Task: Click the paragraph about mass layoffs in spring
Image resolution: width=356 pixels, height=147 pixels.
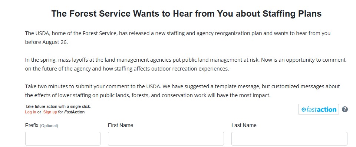Action: coord(185,65)
